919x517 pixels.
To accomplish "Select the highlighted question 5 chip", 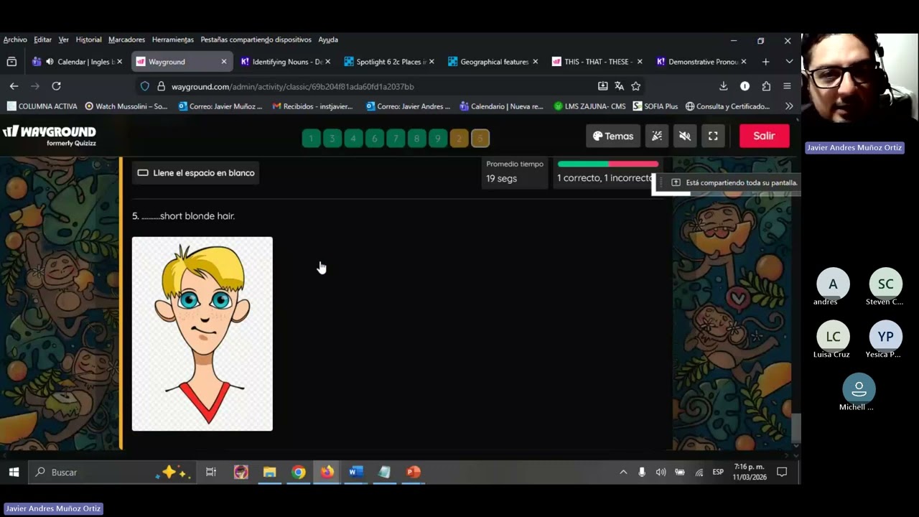I will pyautogui.click(x=480, y=138).
